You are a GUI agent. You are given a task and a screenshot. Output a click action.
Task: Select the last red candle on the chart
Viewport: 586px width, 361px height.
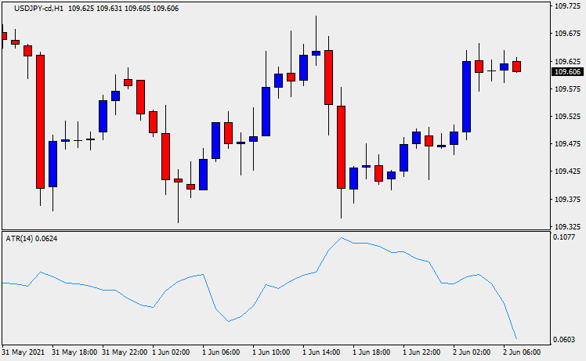517,67
